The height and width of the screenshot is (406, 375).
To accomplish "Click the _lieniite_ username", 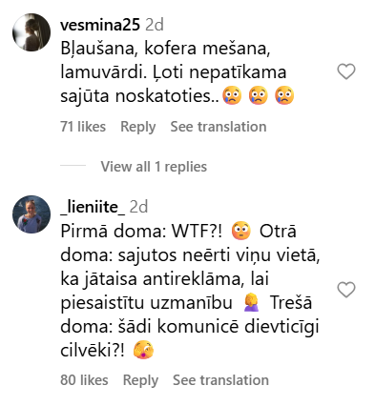I will [x=93, y=207].
